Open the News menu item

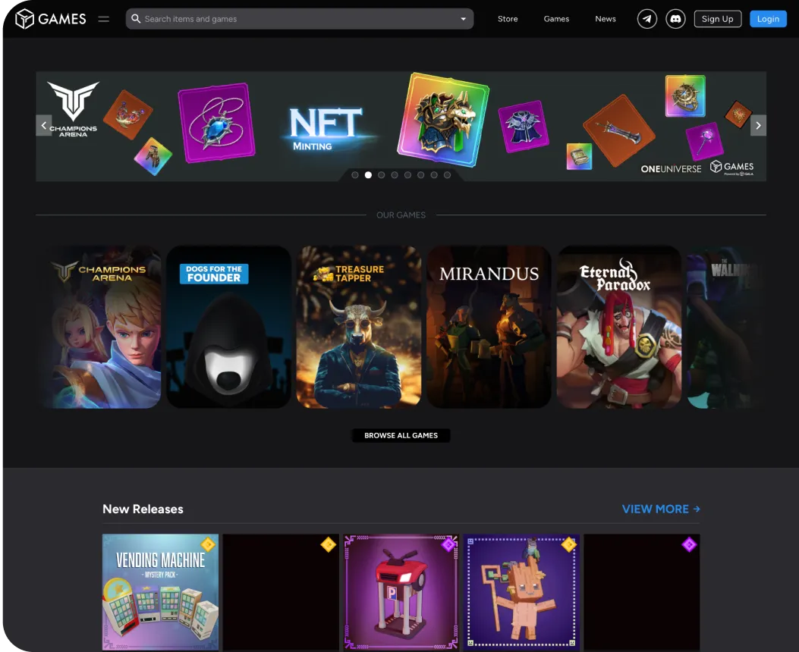(x=606, y=19)
